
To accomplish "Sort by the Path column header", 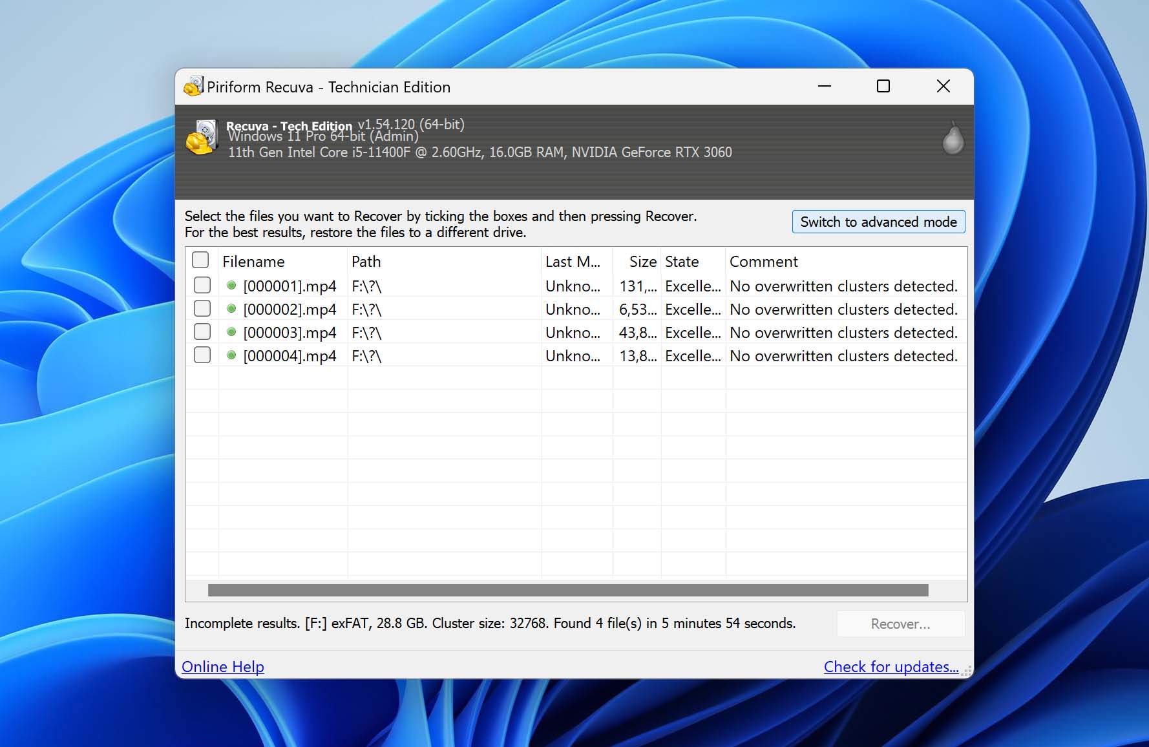I will pyautogui.click(x=444, y=261).
